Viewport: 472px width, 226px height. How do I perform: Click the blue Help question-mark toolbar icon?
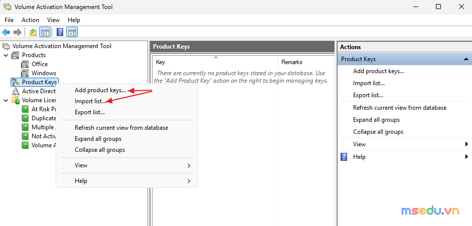point(60,32)
